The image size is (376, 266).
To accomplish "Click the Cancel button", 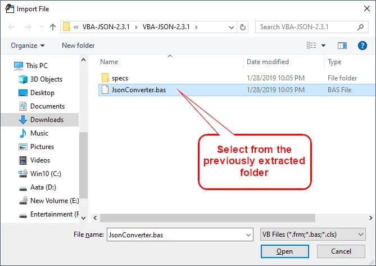I will [341, 251].
